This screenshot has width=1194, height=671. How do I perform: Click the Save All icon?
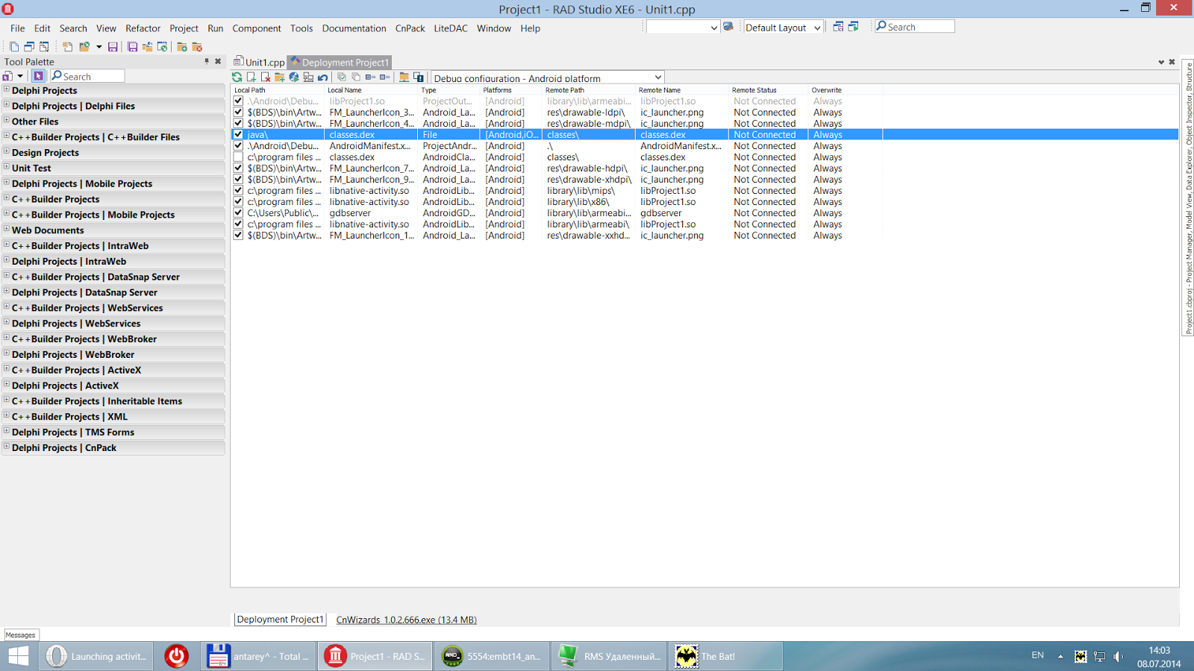[132, 47]
